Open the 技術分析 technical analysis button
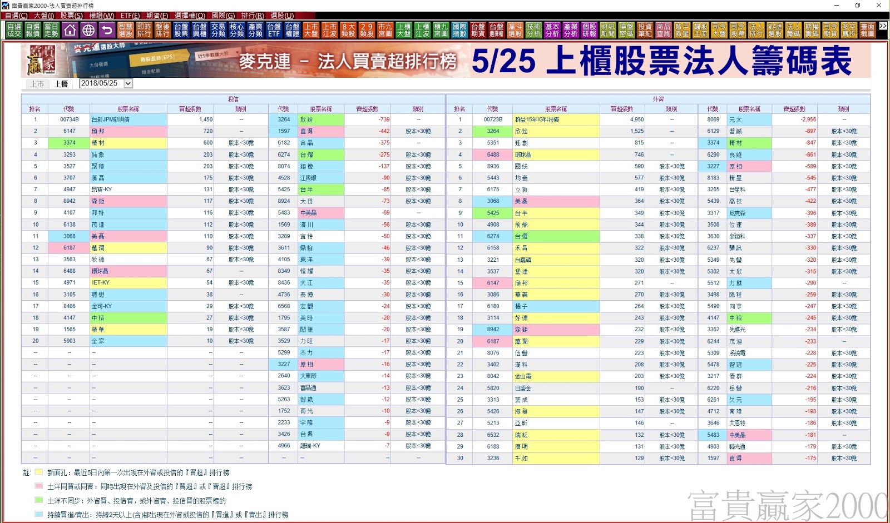Screen dimensions: 890x523 click(x=533, y=30)
